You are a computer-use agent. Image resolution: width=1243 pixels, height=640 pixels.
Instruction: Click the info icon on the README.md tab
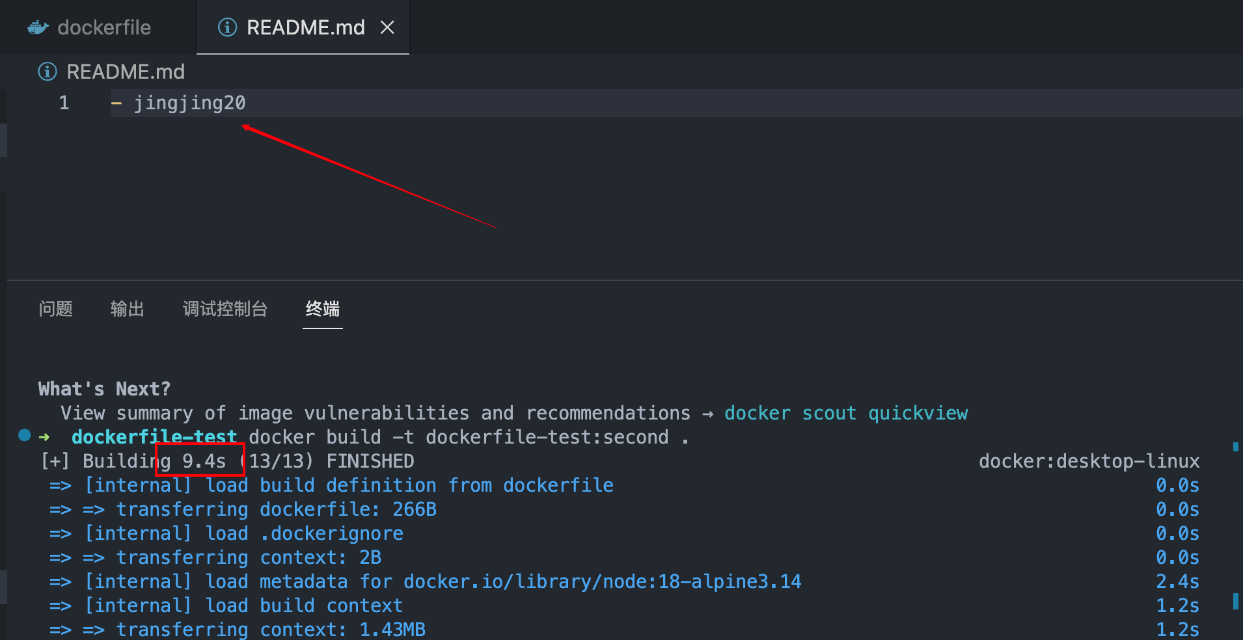coord(227,27)
